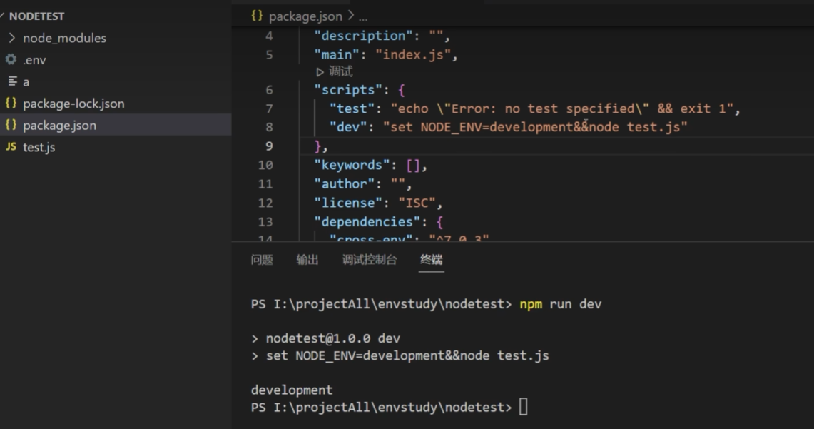The image size is (814, 429).
Task: Click the JS icon of test.js
Action: [11, 146]
